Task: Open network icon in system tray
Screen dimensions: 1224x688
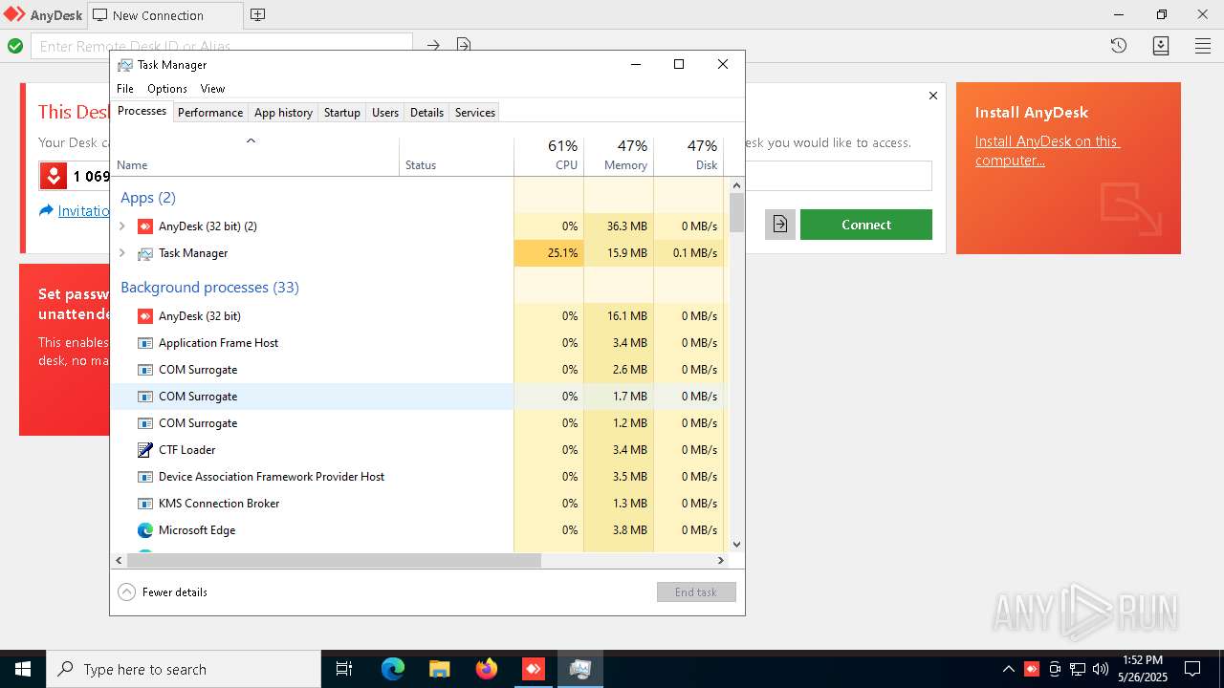Action: coord(1078,669)
